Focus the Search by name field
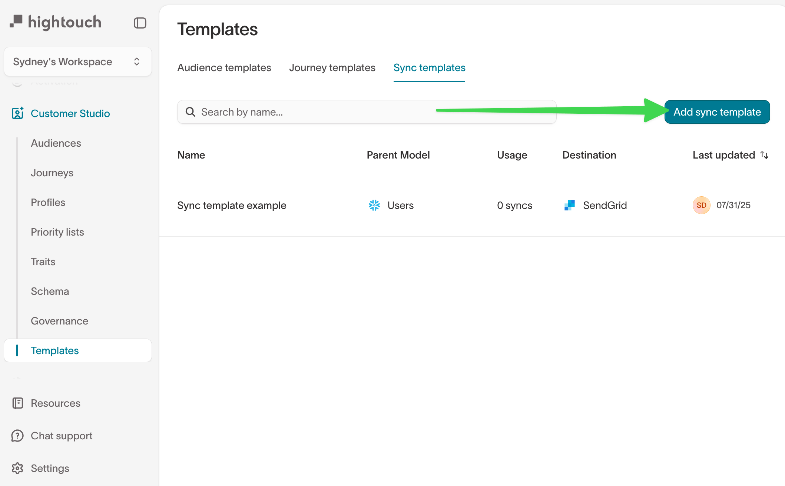785x486 pixels. 367,112
